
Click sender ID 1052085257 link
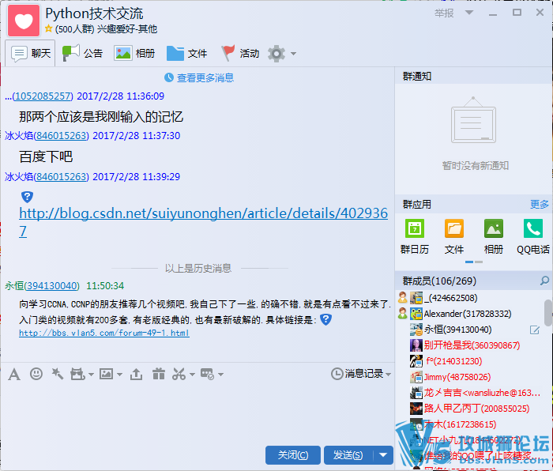point(43,96)
